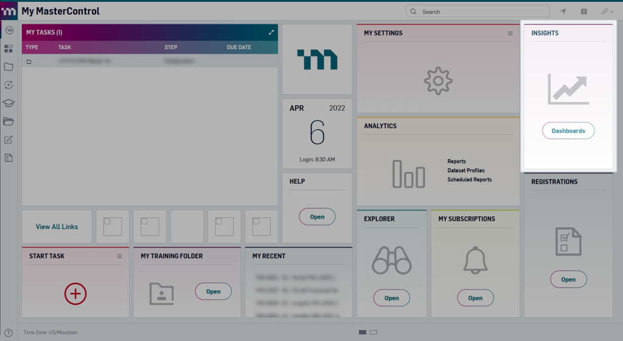This screenshot has height=341, width=623.
Task: Open the Explorer tile
Action: 391,298
